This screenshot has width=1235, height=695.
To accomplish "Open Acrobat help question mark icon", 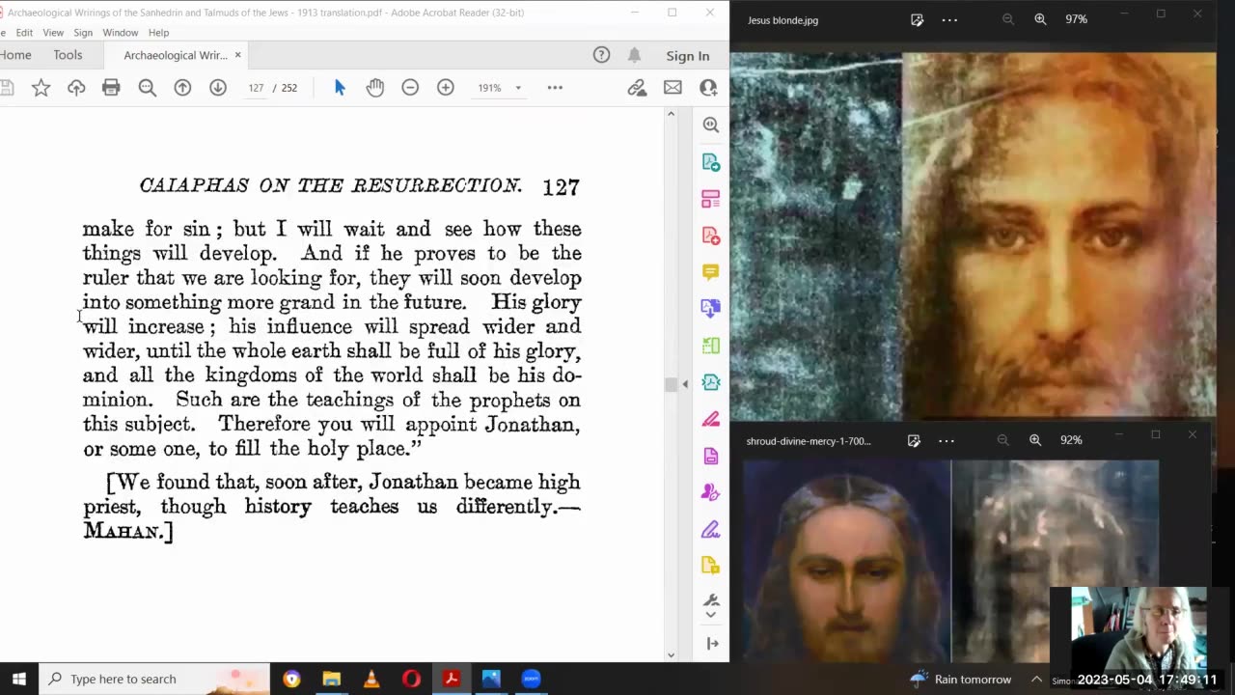I will [601, 55].
